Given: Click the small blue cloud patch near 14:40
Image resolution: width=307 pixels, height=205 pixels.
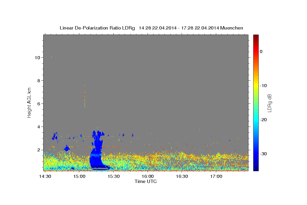Looking at the screenshot, I should pos(55,136).
